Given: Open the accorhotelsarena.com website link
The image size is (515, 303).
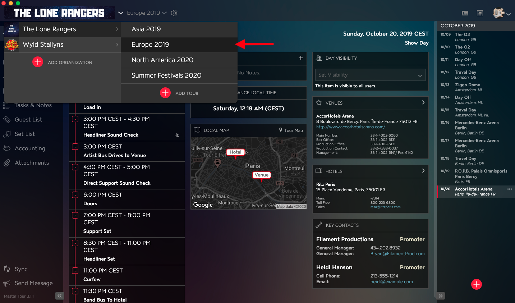Looking at the screenshot, I should tap(350, 127).
